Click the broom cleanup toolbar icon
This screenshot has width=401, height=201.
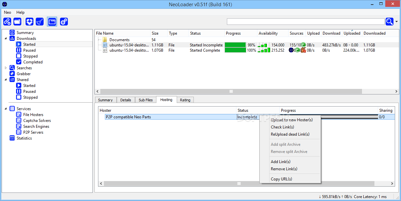click(40, 22)
